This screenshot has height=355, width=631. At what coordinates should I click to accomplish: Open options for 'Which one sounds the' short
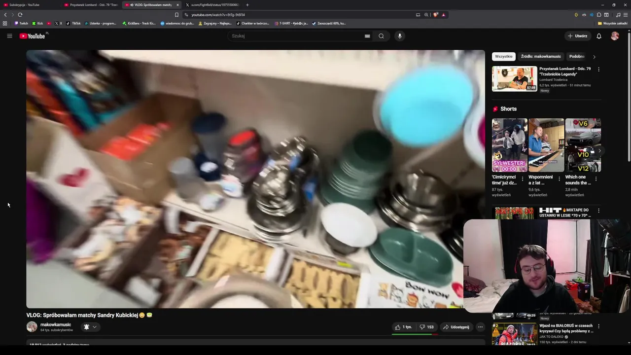coord(596,179)
